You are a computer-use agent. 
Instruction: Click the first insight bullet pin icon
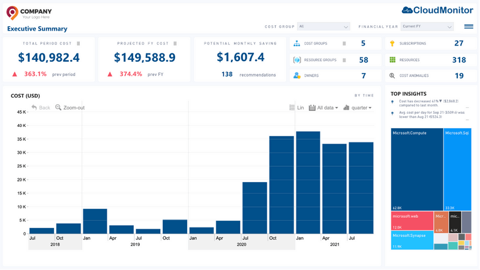392,102
